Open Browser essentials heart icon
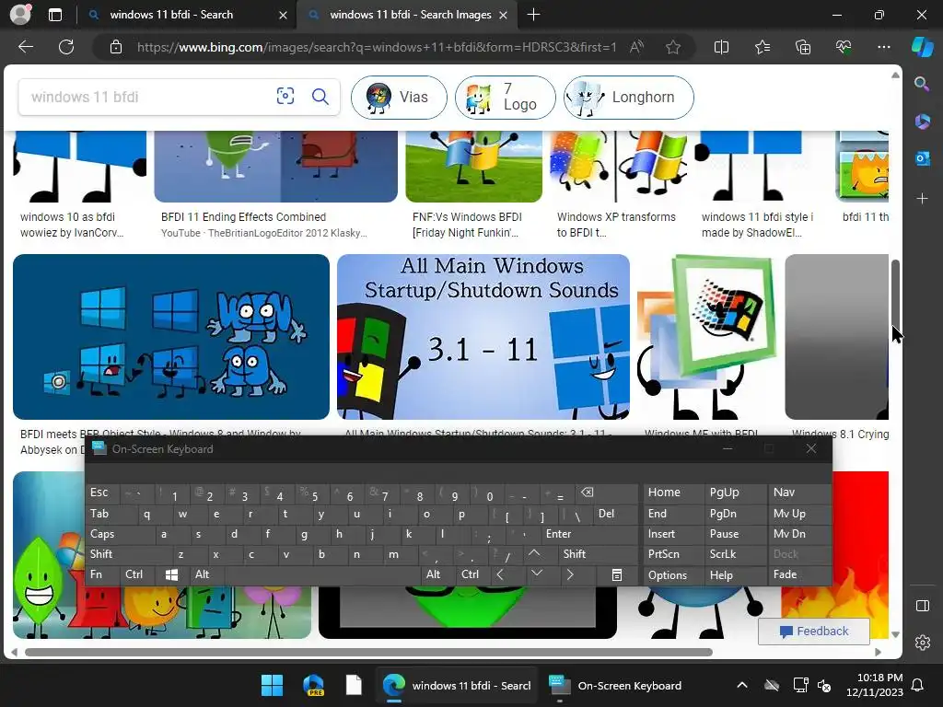 click(x=844, y=47)
